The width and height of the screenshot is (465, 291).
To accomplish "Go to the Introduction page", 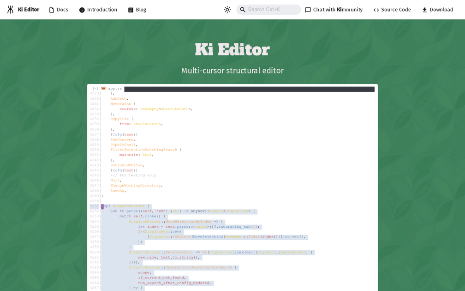I will [x=98, y=10].
